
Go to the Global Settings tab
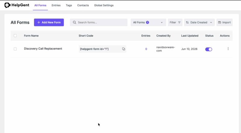(x=104, y=5)
